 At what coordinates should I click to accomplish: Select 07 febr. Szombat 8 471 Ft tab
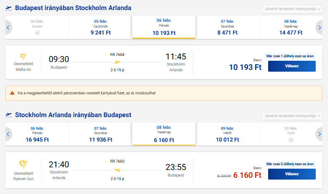227,27
